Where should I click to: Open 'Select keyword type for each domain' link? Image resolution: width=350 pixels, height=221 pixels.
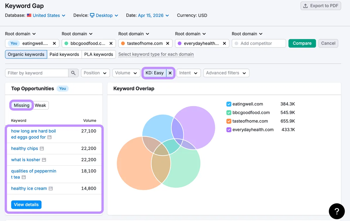[156, 54]
